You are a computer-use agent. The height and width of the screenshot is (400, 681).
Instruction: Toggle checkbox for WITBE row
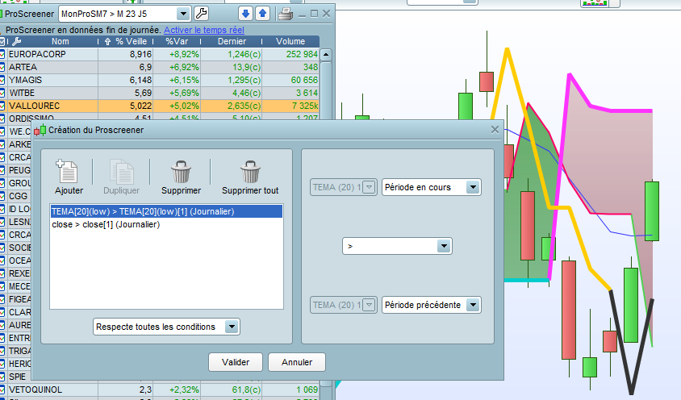pos(2,93)
